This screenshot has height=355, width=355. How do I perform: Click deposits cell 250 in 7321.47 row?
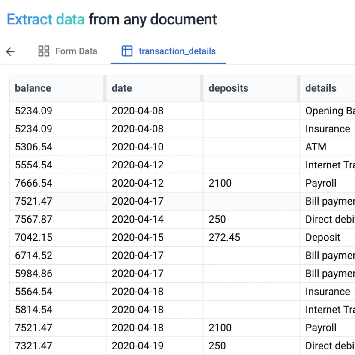click(251, 346)
